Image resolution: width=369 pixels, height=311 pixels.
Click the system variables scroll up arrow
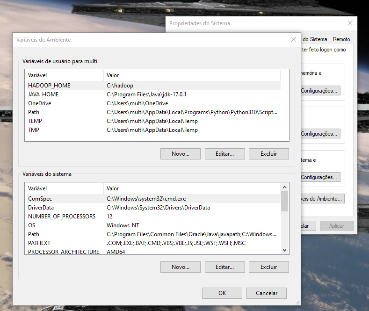click(x=284, y=187)
